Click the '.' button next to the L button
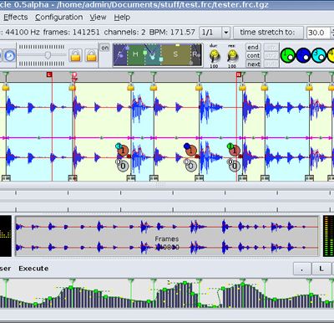 (x=302, y=269)
